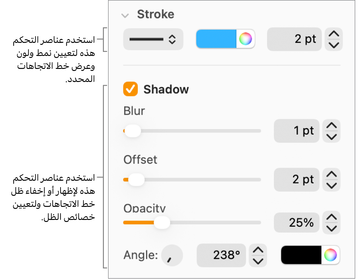Decrease stroke width with down arrow
358x279 pixels.
(333, 45)
